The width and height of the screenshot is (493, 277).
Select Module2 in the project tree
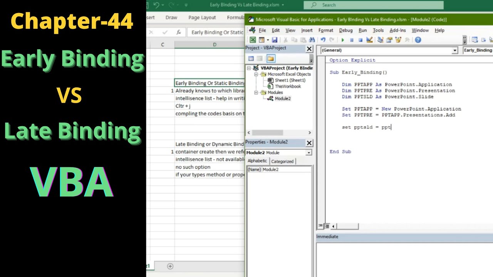point(283,98)
